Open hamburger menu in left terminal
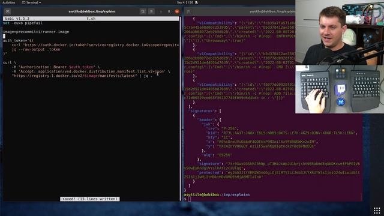This screenshot has width=384, height=216. pos(151,11)
